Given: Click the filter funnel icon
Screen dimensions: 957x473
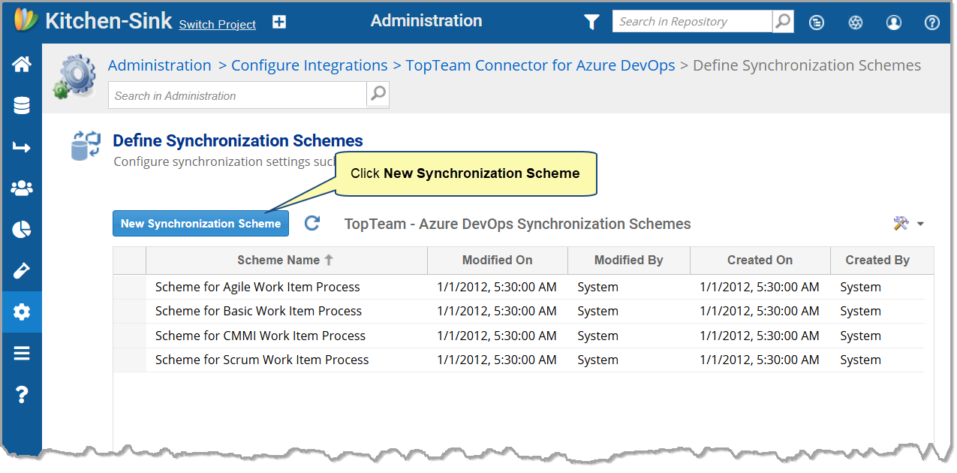Looking at the screenshot, I should tap(591, 23).
